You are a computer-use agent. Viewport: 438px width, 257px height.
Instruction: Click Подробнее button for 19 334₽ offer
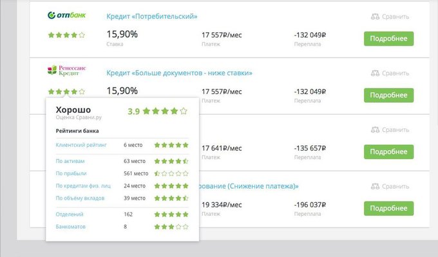click(x=388, y=209)
